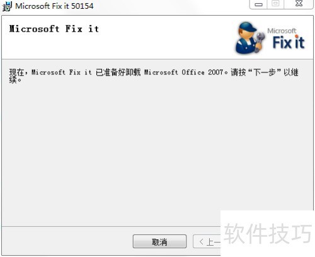Viewport: 315px width, 257px height.
Task: Click the large blue "Fix it" logo text
Action: point(289,43)
